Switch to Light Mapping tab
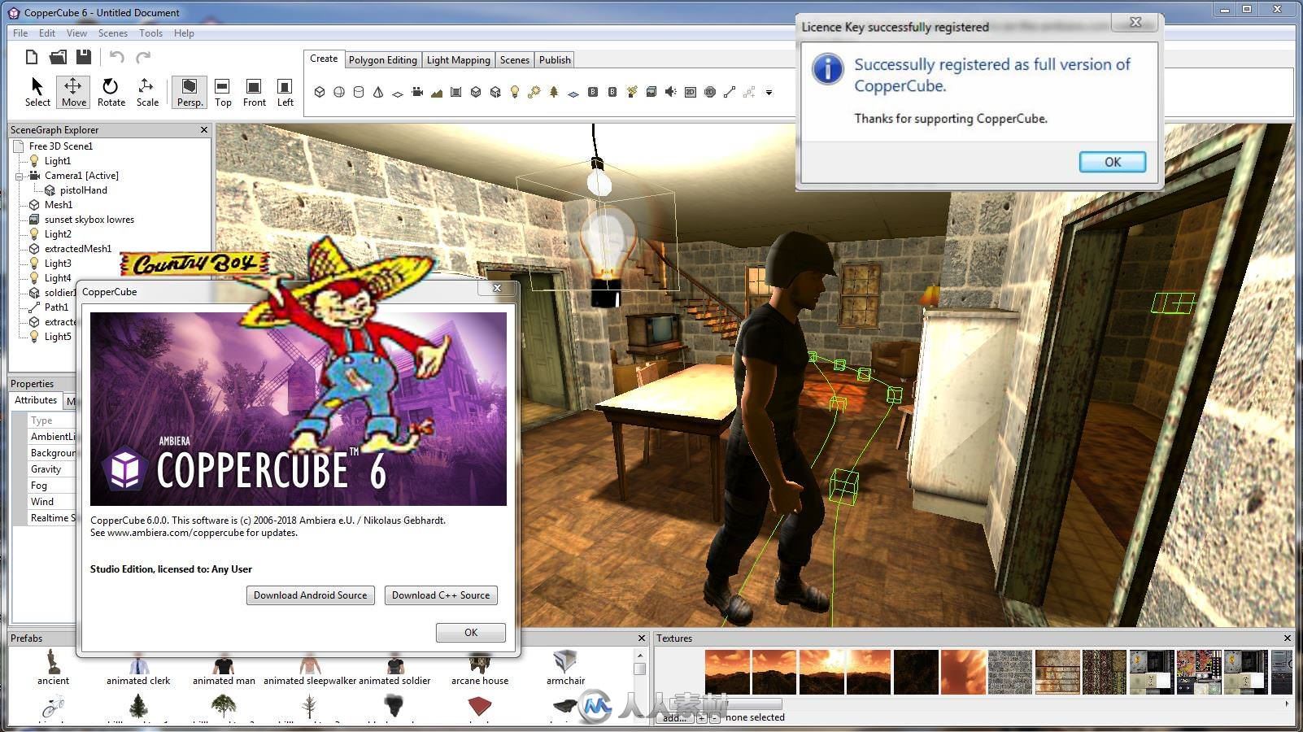This screenshot has width=1303, height=732. [x=458, y=60]
